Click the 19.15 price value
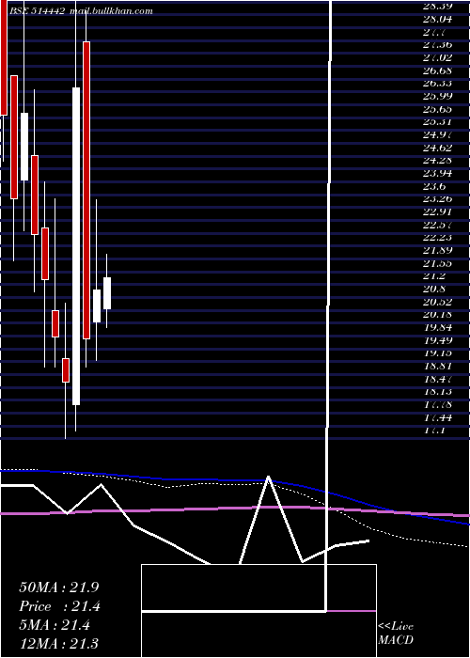Image resolution: width=470 pixels, height=658 pixels. pos(437,353)
